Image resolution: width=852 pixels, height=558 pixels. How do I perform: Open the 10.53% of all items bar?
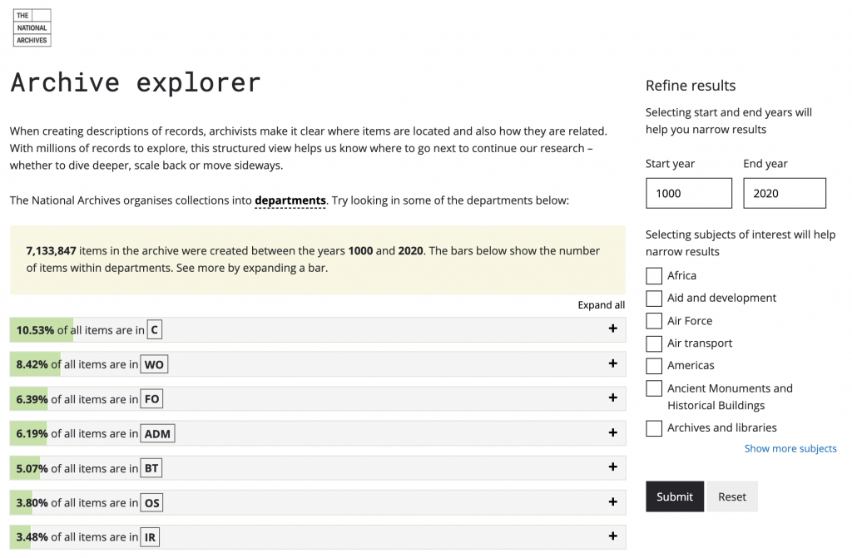coord(318,330)
